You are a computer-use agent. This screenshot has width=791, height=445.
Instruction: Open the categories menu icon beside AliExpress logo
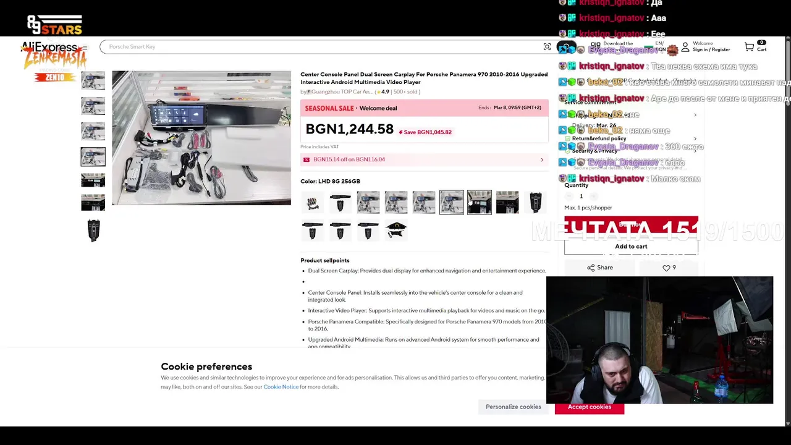85,47
